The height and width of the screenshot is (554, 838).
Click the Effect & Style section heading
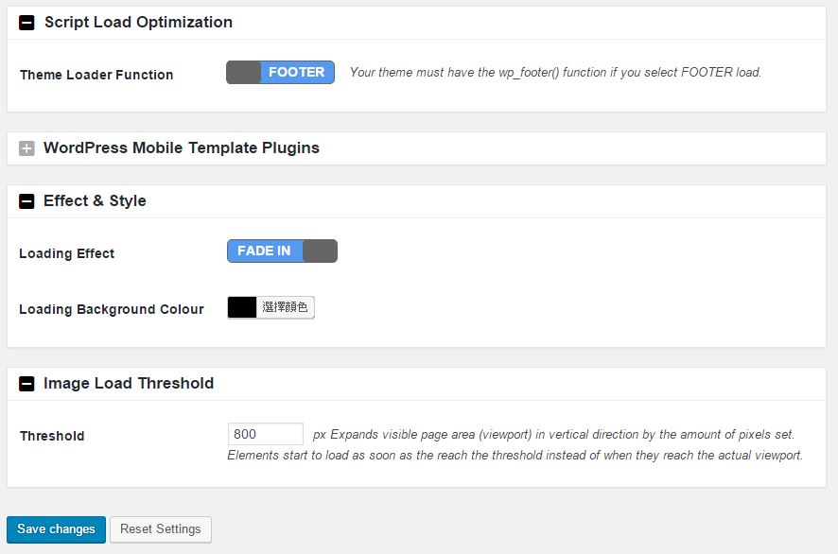click(95, 201)
